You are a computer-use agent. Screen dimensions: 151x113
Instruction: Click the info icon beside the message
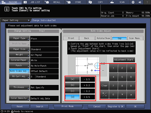[x=7, y=9]
